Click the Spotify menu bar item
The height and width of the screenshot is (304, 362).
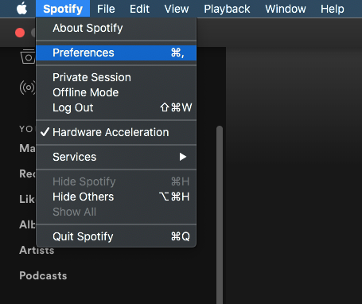(x=63, y=9)
